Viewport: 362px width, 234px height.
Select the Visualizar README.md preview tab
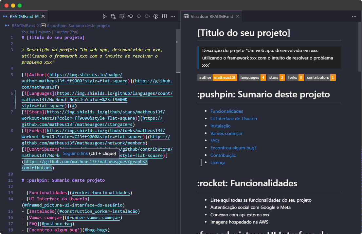point(212,16)
